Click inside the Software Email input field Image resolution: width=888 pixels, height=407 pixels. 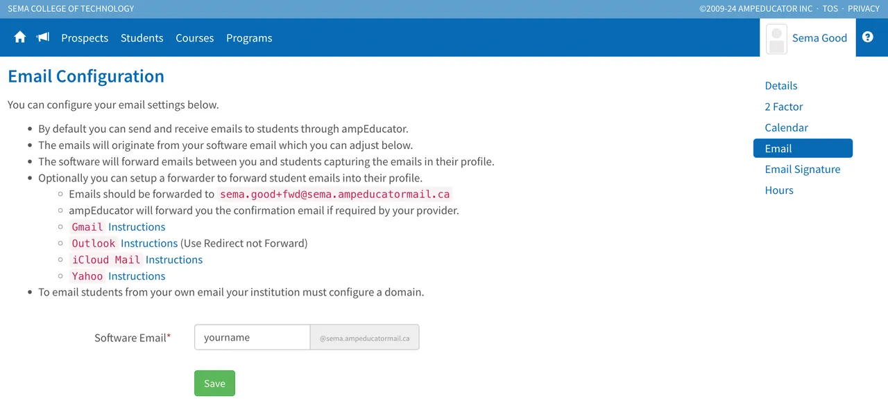coord(252,337)
